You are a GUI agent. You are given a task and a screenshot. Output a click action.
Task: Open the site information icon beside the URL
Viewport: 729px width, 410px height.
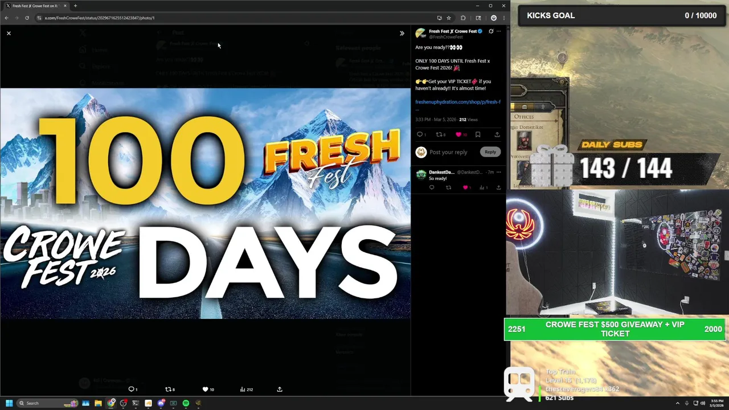tap(39, 18)
